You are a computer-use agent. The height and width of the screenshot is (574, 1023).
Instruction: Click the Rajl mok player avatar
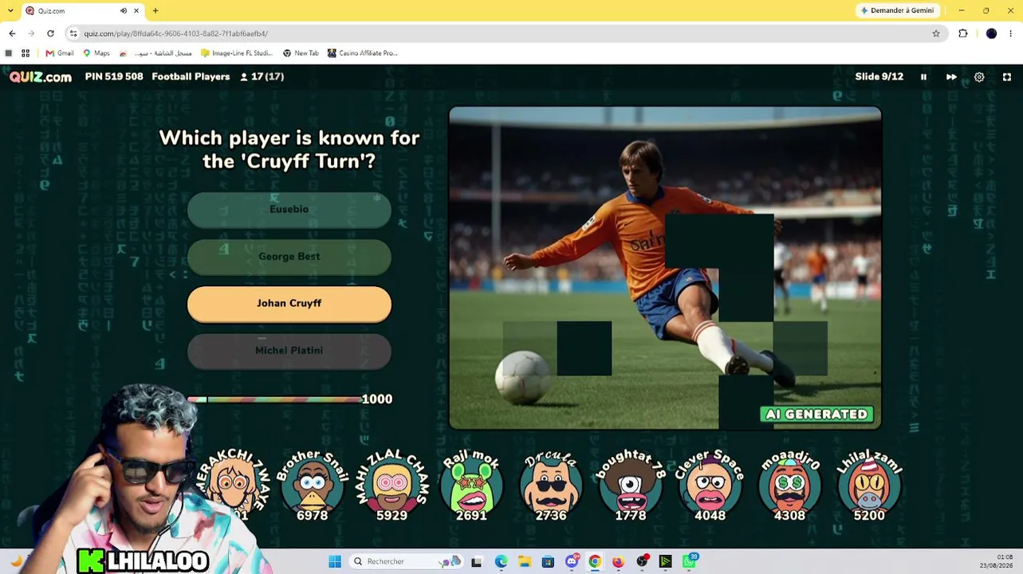pyautogui.click(x=471, y=486)
